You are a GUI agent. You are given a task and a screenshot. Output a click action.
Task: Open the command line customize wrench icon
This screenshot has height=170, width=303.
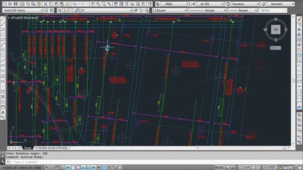tap(2, 162)
